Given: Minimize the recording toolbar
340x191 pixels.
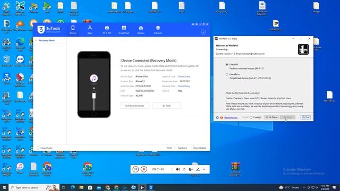Looking at the screenshot, I should pyautogui.click(x=204, y=169).
